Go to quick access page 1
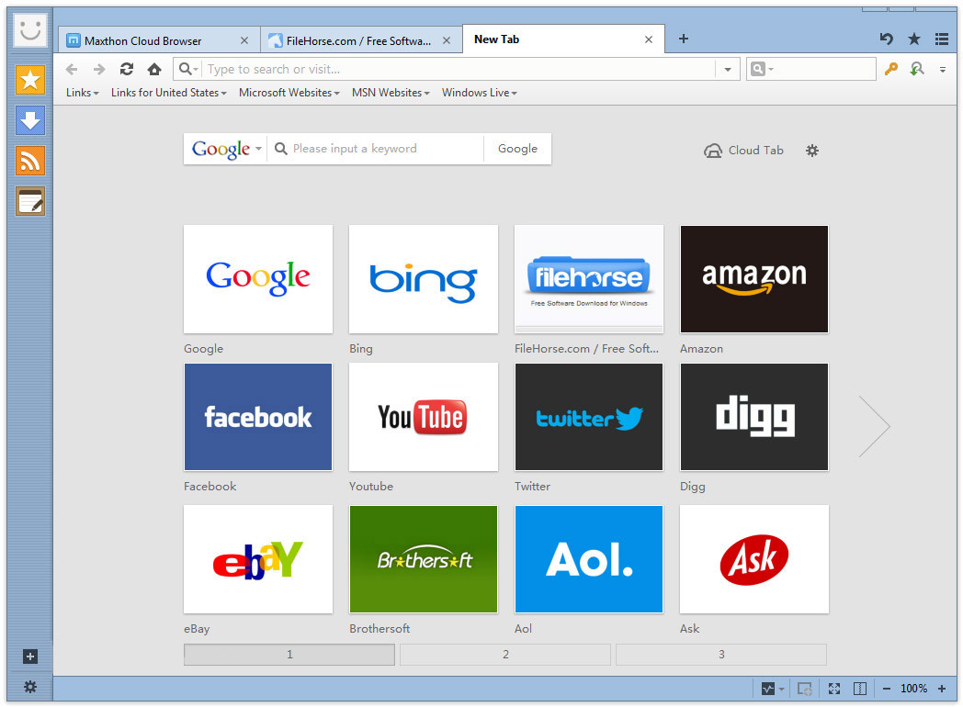Image resolution: width=963 pixels, height=707 pixels. coord(289,655)
